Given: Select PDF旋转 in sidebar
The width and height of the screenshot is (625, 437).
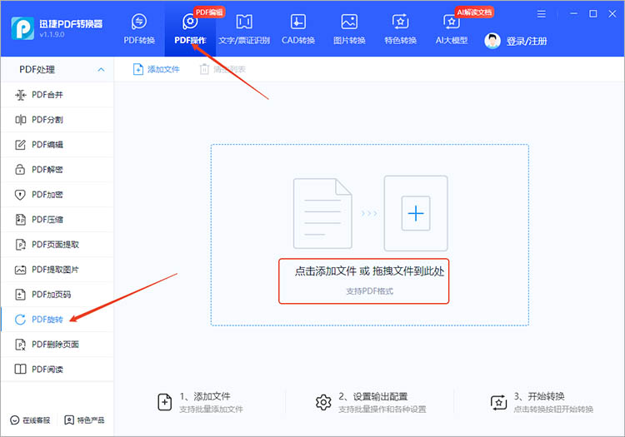Looking at the screenshot, I should point(57,319).
